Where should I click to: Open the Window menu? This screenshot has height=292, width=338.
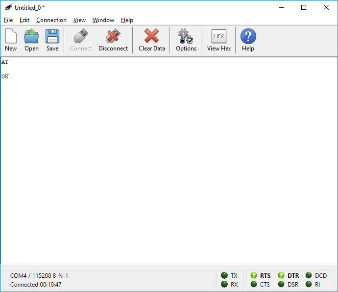(x=103, y=20)
